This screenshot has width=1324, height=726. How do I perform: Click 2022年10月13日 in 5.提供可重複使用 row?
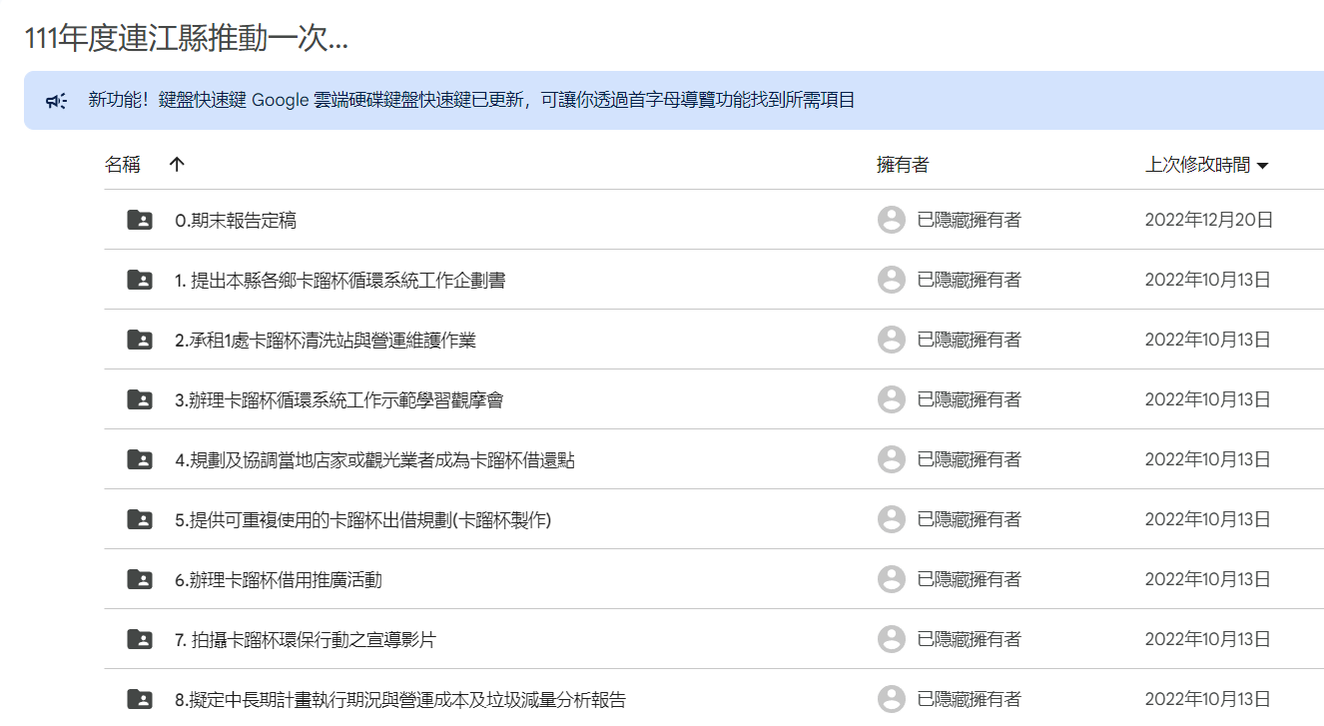click(1207, 519)
